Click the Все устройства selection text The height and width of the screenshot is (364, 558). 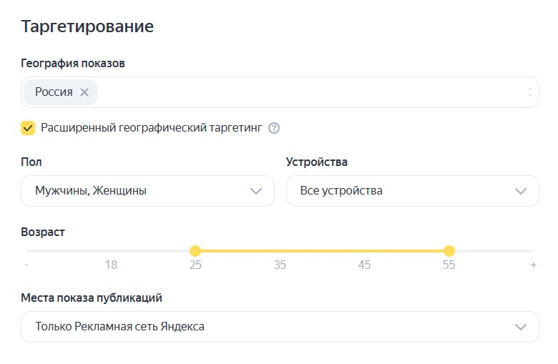pyautogui.click(x=341, y=191)
